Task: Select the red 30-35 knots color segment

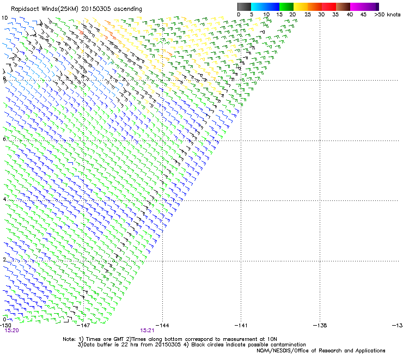Action: point(329,7)
